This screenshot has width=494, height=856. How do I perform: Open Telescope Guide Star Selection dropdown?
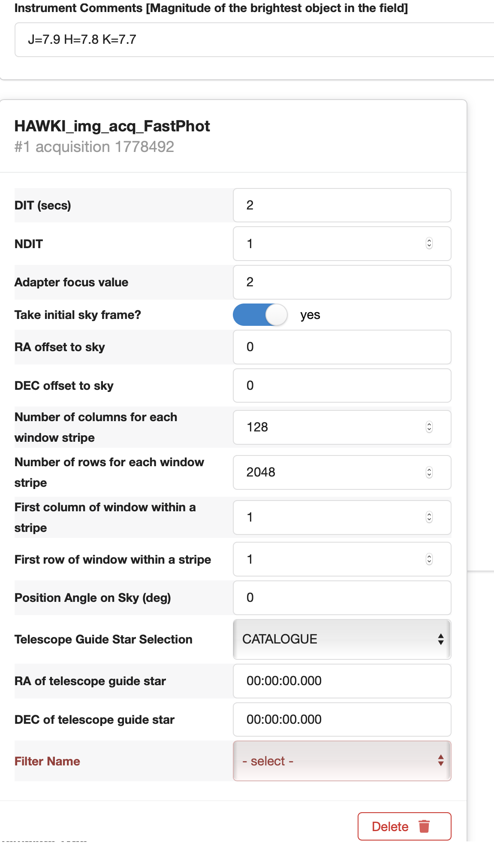[342, 639]
